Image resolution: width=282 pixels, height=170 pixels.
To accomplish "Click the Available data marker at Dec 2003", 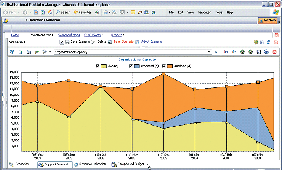I will click(163, 74).
